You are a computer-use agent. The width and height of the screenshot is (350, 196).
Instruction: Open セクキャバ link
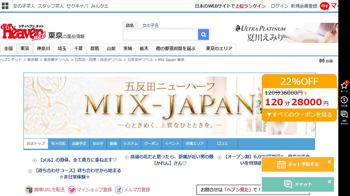click(x=77, y=6)
